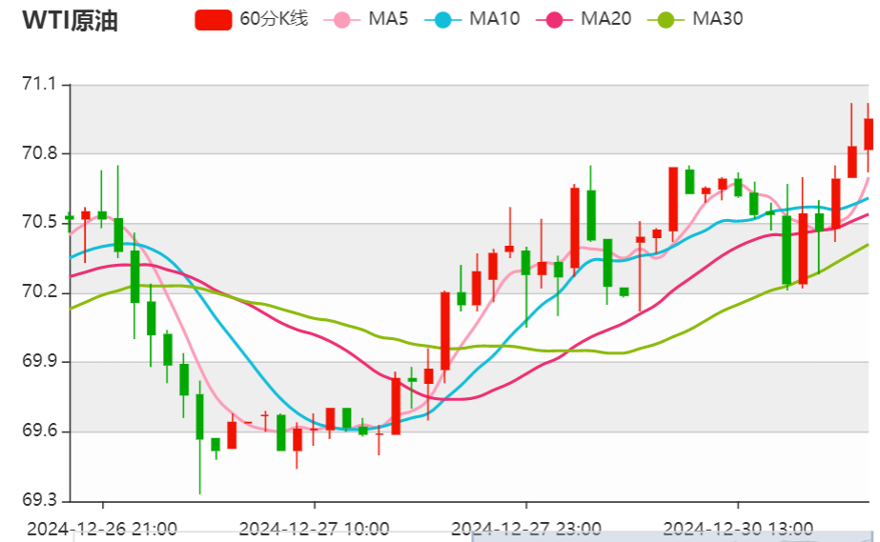Hide the MA5 line via its label
This screenshot has width=880, height=542.
[x=388, y=19]
